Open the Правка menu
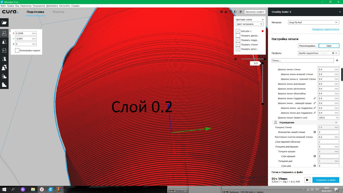The width and height of the screenshot is (343, 193). coord(10,6)
